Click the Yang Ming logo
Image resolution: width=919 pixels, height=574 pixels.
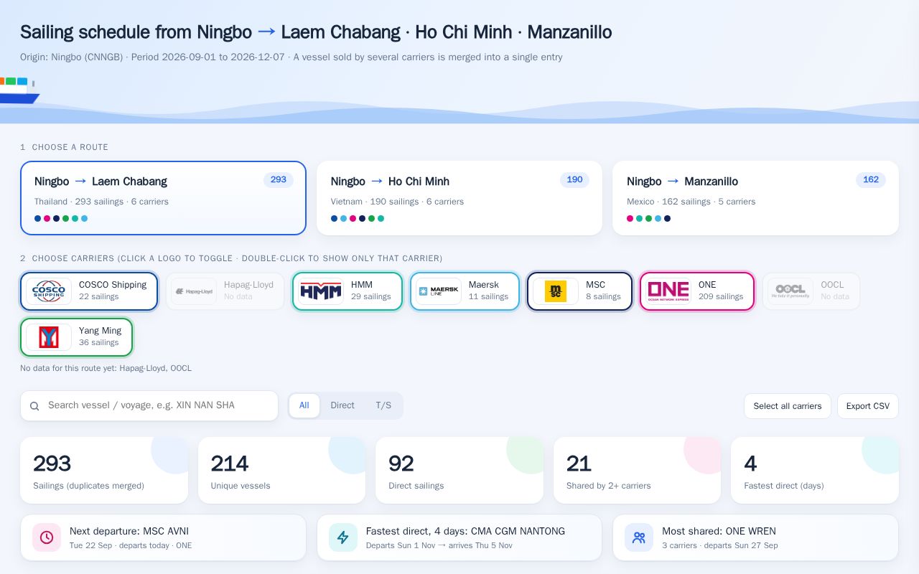[x=49, y=337]
